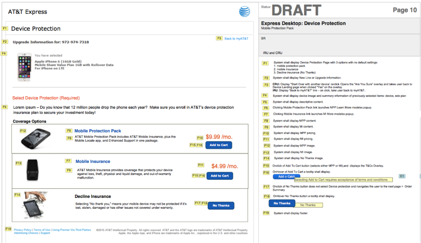The height and width of the screenshot is (243, 421).
Task: Click "System shall display footer." requirement
Action: tap(291, 213)
